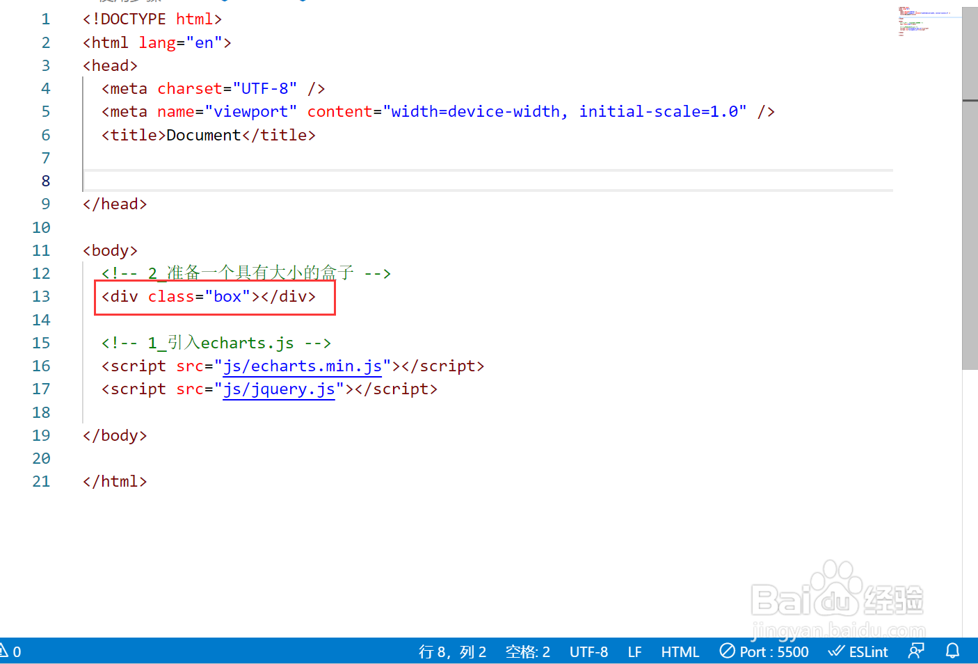Click the Port : 5500 live server item
978x664 pixels.
click(764, 651)
